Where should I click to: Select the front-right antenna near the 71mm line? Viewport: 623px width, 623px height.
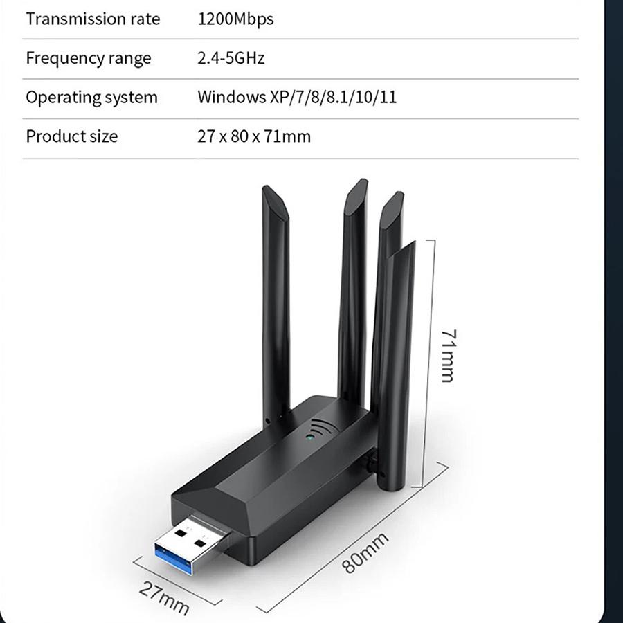pyautogui.click(x=394, y=365)
